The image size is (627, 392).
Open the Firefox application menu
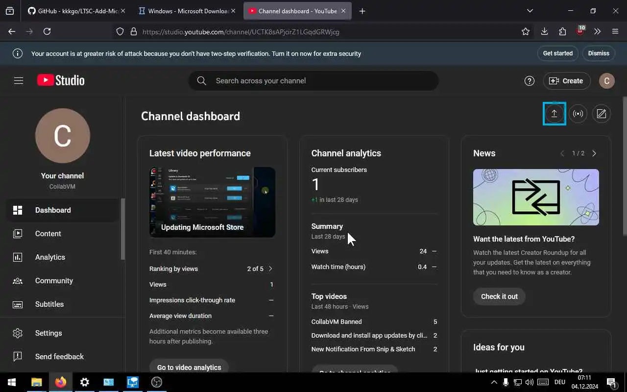coord(615,31)
